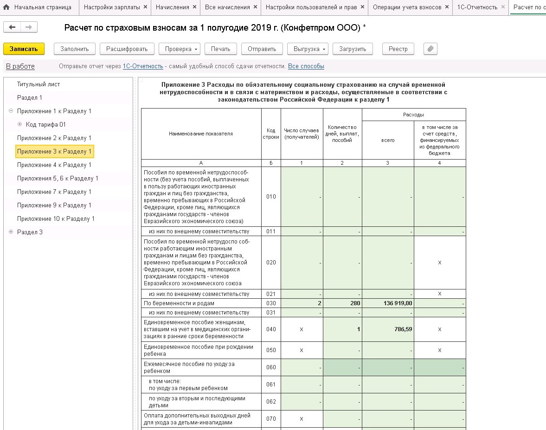Switch to Настройки пользователей и прав tab
Image resolution: width=546 pixels, height=430 pixels.
(x=313, y=7)
